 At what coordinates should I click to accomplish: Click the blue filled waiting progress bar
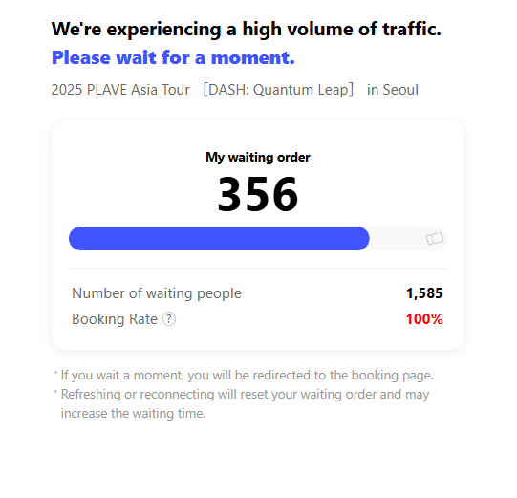pos(219,238)
